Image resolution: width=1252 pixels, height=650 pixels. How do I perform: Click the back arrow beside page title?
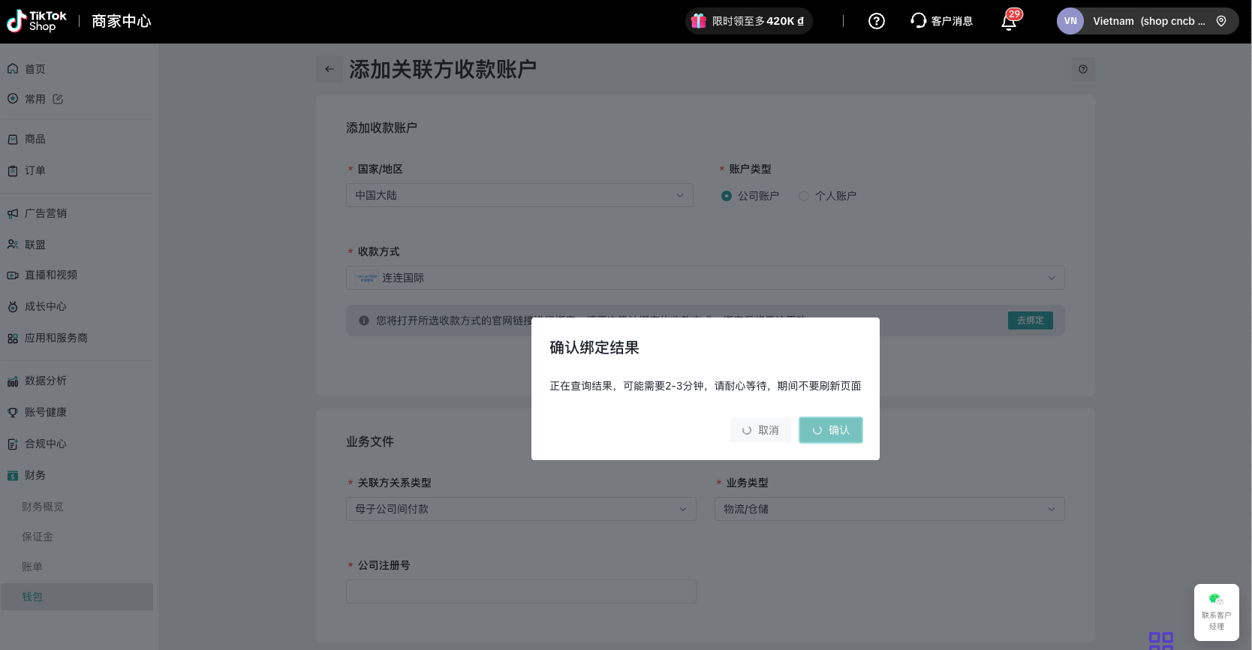coord(329,69)
